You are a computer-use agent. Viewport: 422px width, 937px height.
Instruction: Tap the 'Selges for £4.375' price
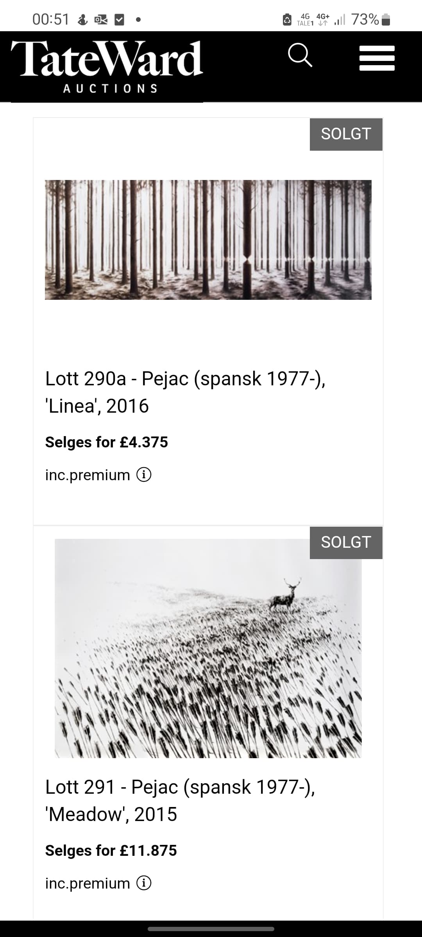(106, 442)
